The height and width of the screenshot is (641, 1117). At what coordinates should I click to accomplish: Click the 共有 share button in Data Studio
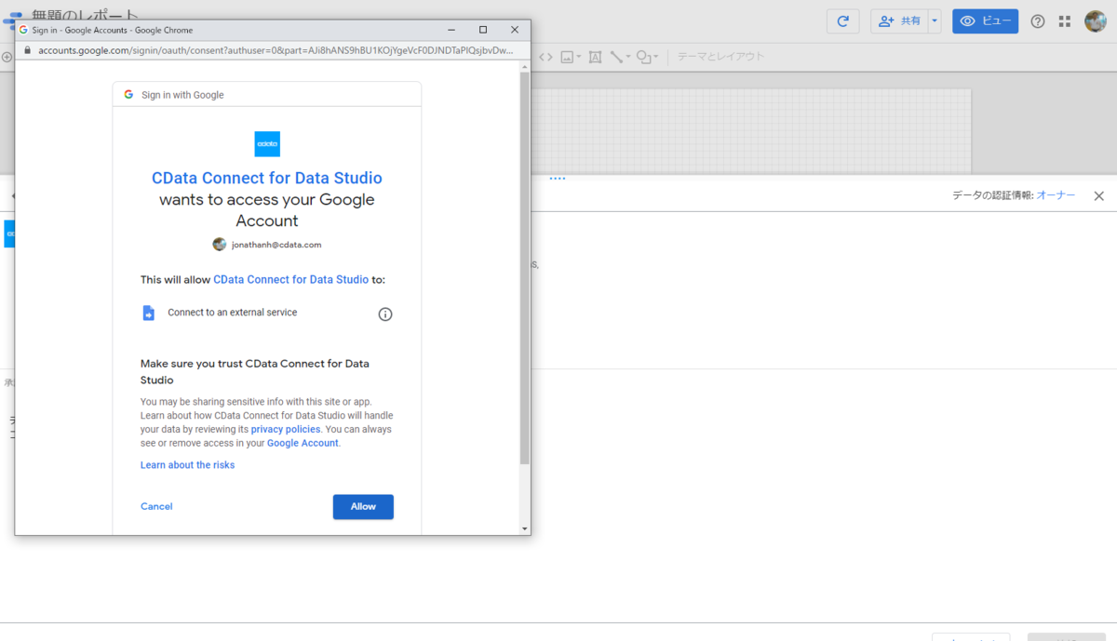tap(899, 21)
